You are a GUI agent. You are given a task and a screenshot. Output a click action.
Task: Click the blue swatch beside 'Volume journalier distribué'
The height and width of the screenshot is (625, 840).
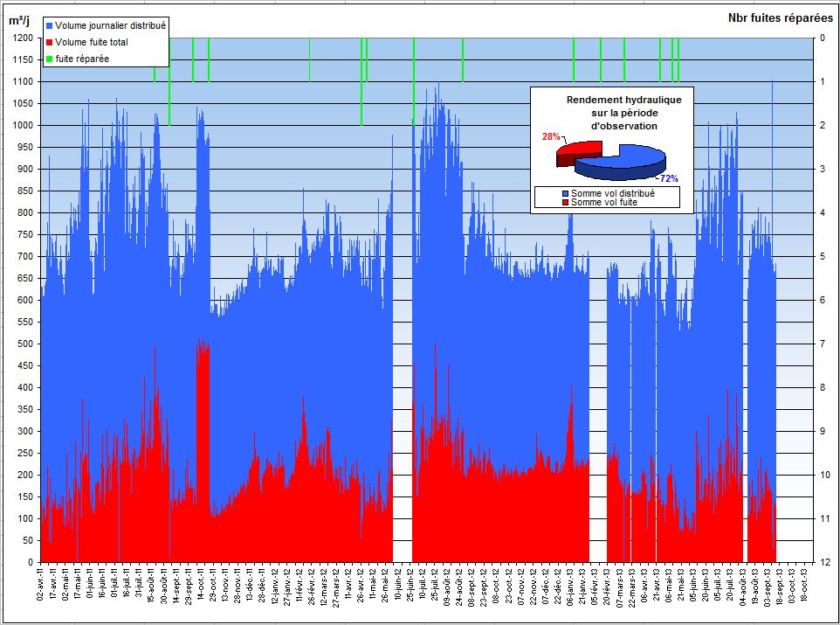pos(49,27)
